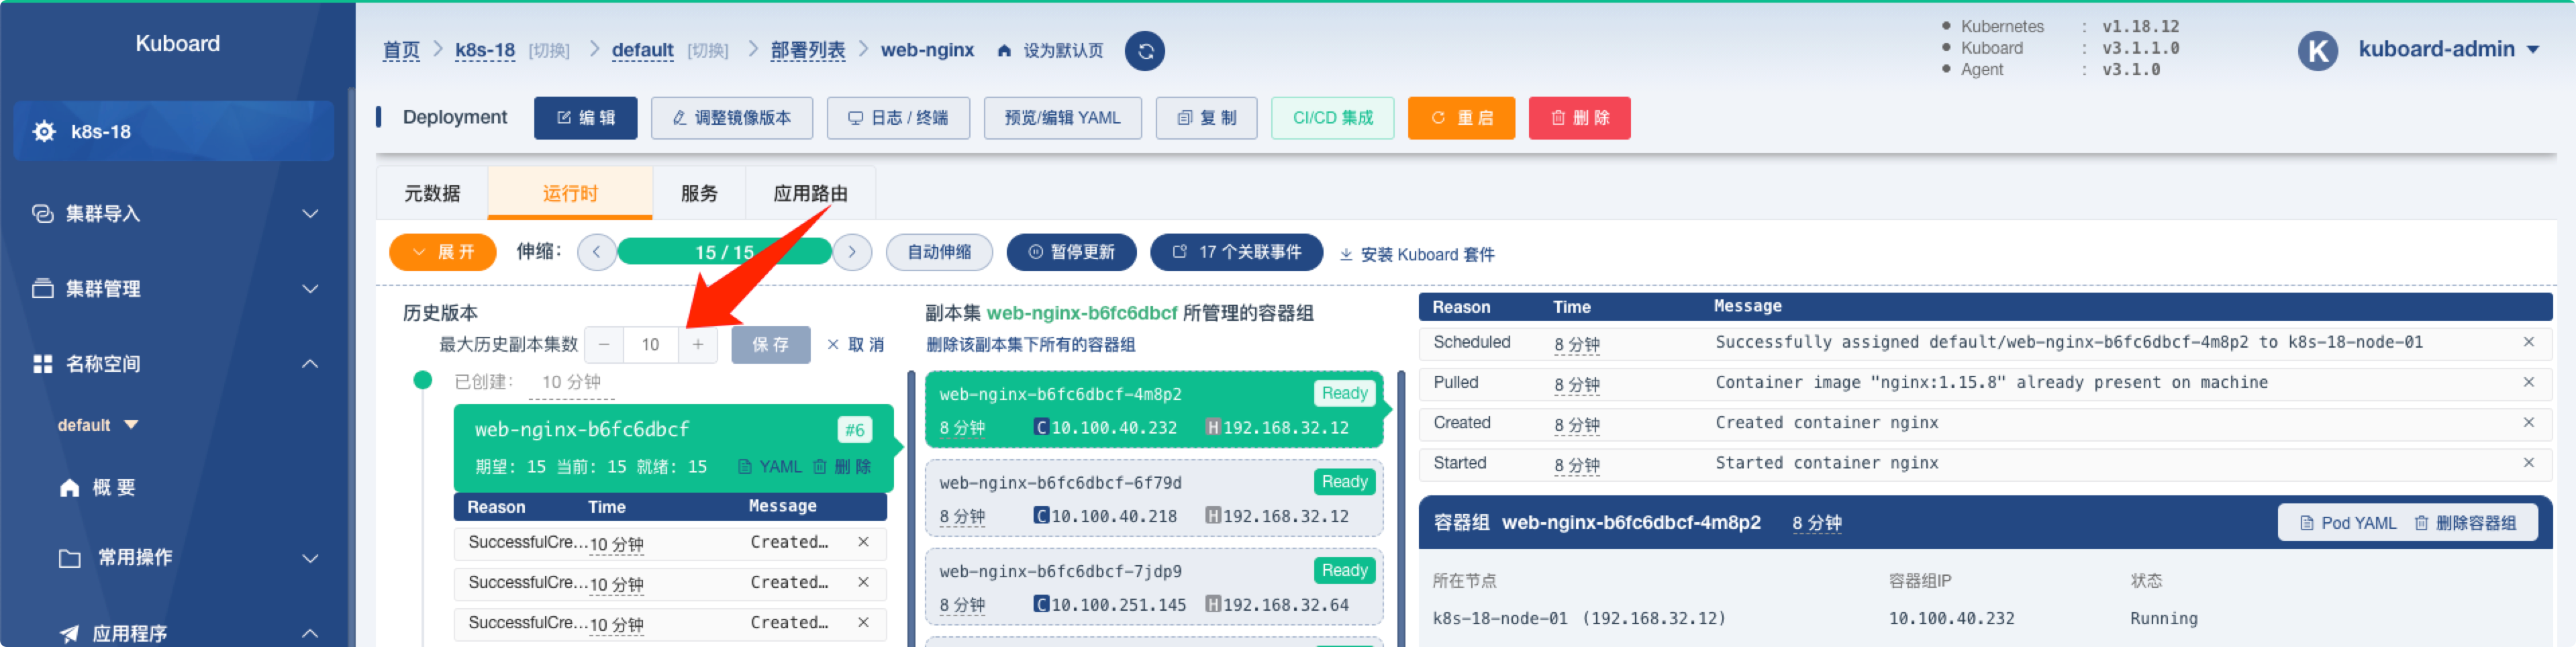Open the kuboard-admin user dropdown
2576x647 pixels.
[2448, 49]
